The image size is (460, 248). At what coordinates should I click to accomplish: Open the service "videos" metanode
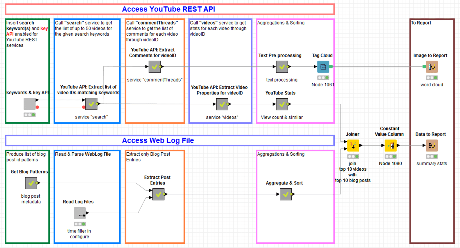[x=222, y=104]
